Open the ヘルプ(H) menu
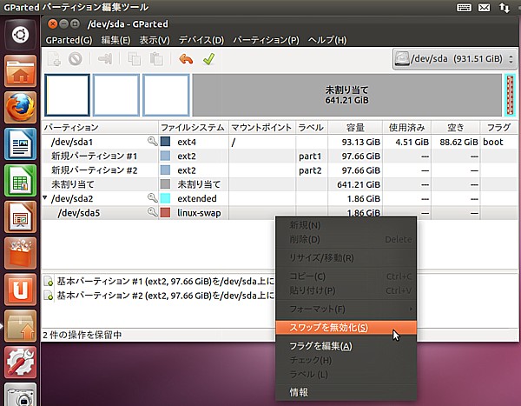 coord(327,40)
